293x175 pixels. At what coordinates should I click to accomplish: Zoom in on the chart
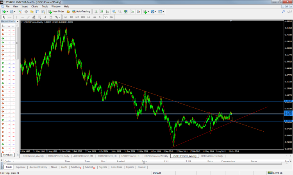(x=114, y=12)
